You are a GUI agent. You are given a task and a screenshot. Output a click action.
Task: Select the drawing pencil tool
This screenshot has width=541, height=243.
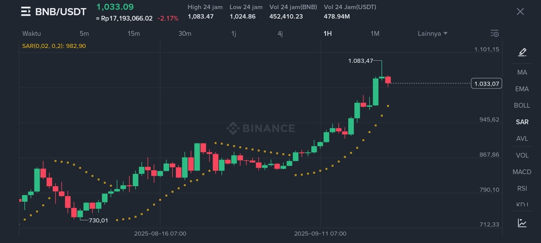[x=522, y=52]
